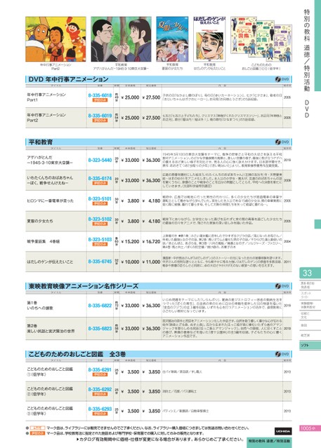Click the おしごと図鑑 DVD covers thumbnail
This screenshot has width=321, height=448.
[x=261, y=39]
